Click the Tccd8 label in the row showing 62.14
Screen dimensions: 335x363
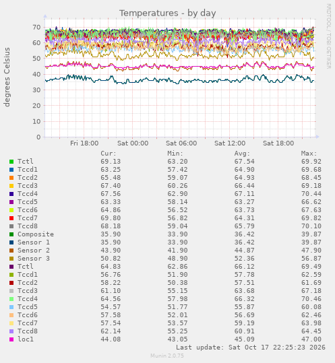click(x=28, y=331)
